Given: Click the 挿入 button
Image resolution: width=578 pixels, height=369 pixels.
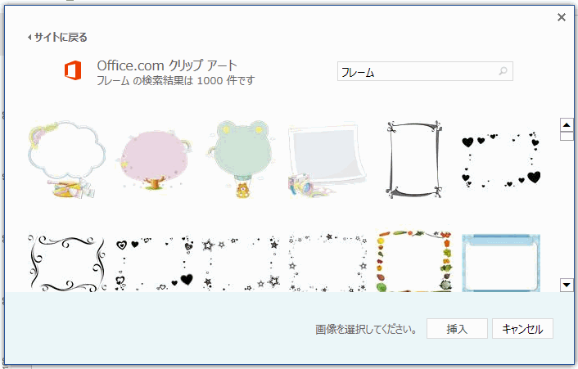Looking at the screenshot, I should click(457, 328).
